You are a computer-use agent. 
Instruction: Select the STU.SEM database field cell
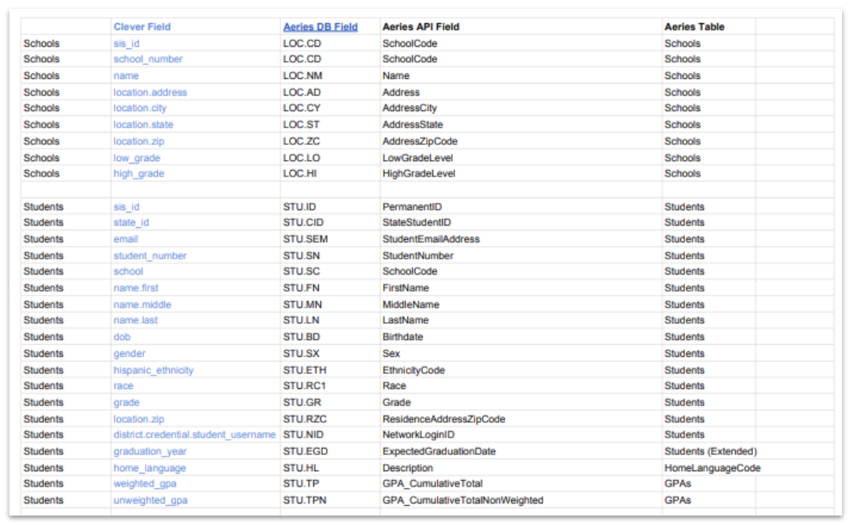coord(305,239)
